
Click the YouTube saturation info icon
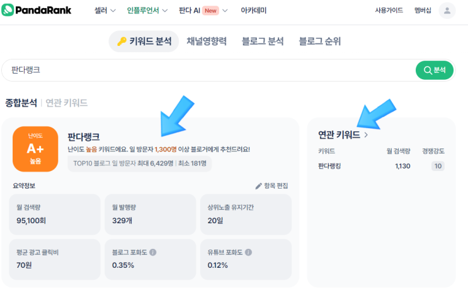[248, 252]
